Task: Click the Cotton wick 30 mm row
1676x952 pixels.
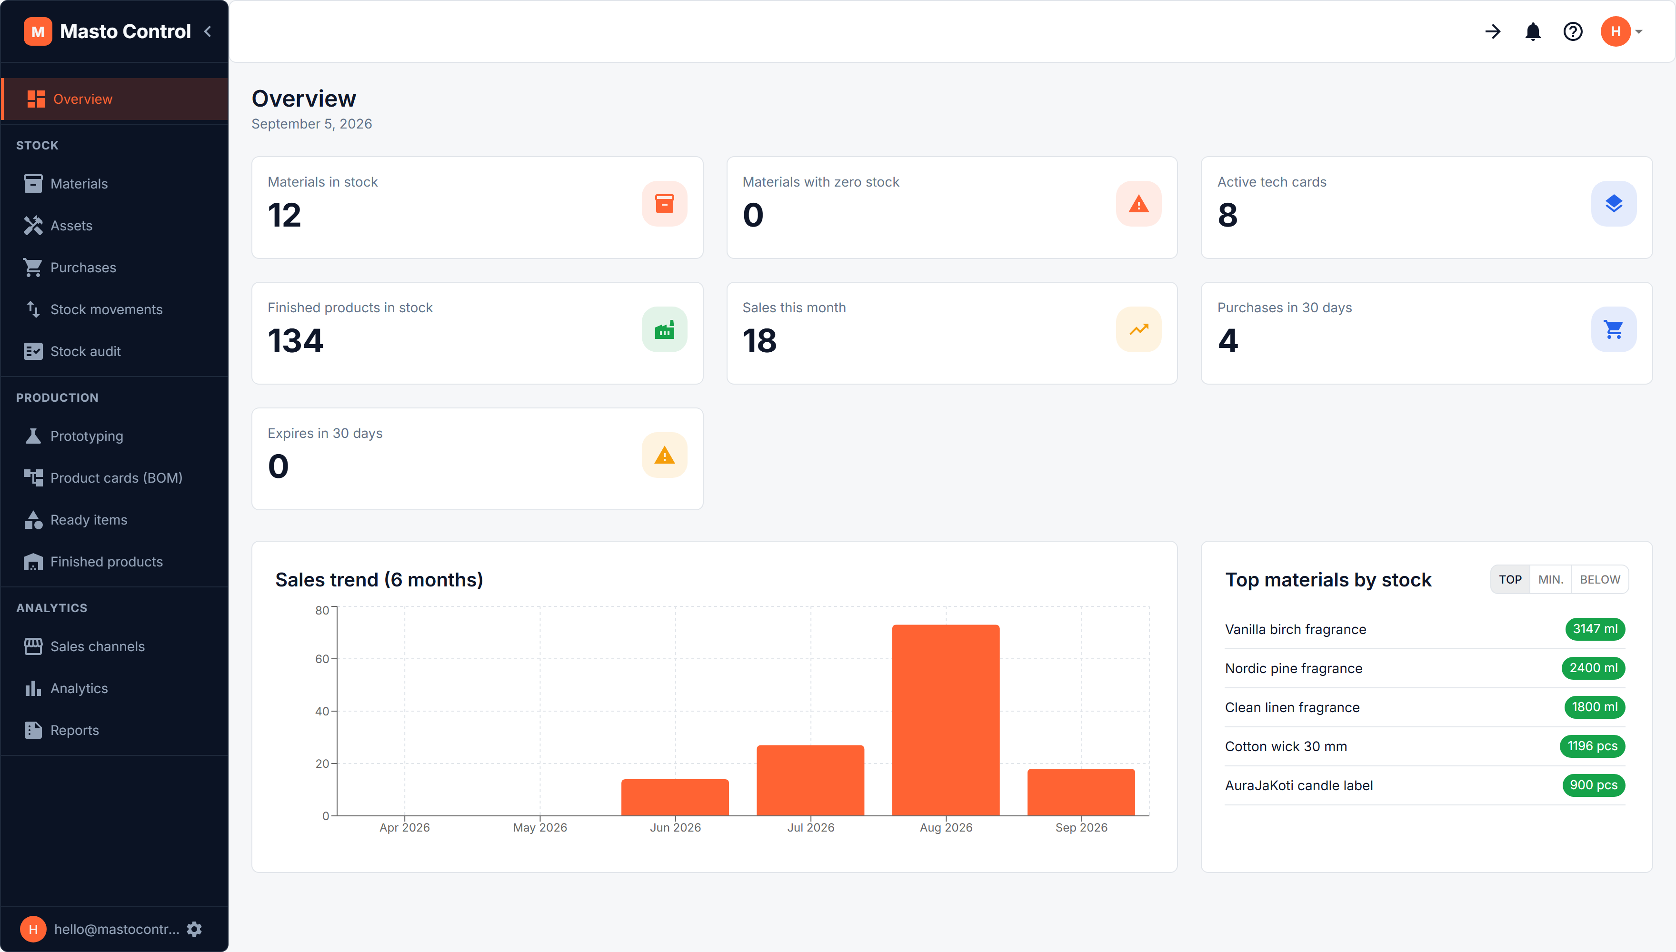Action: coord(1425,746)
